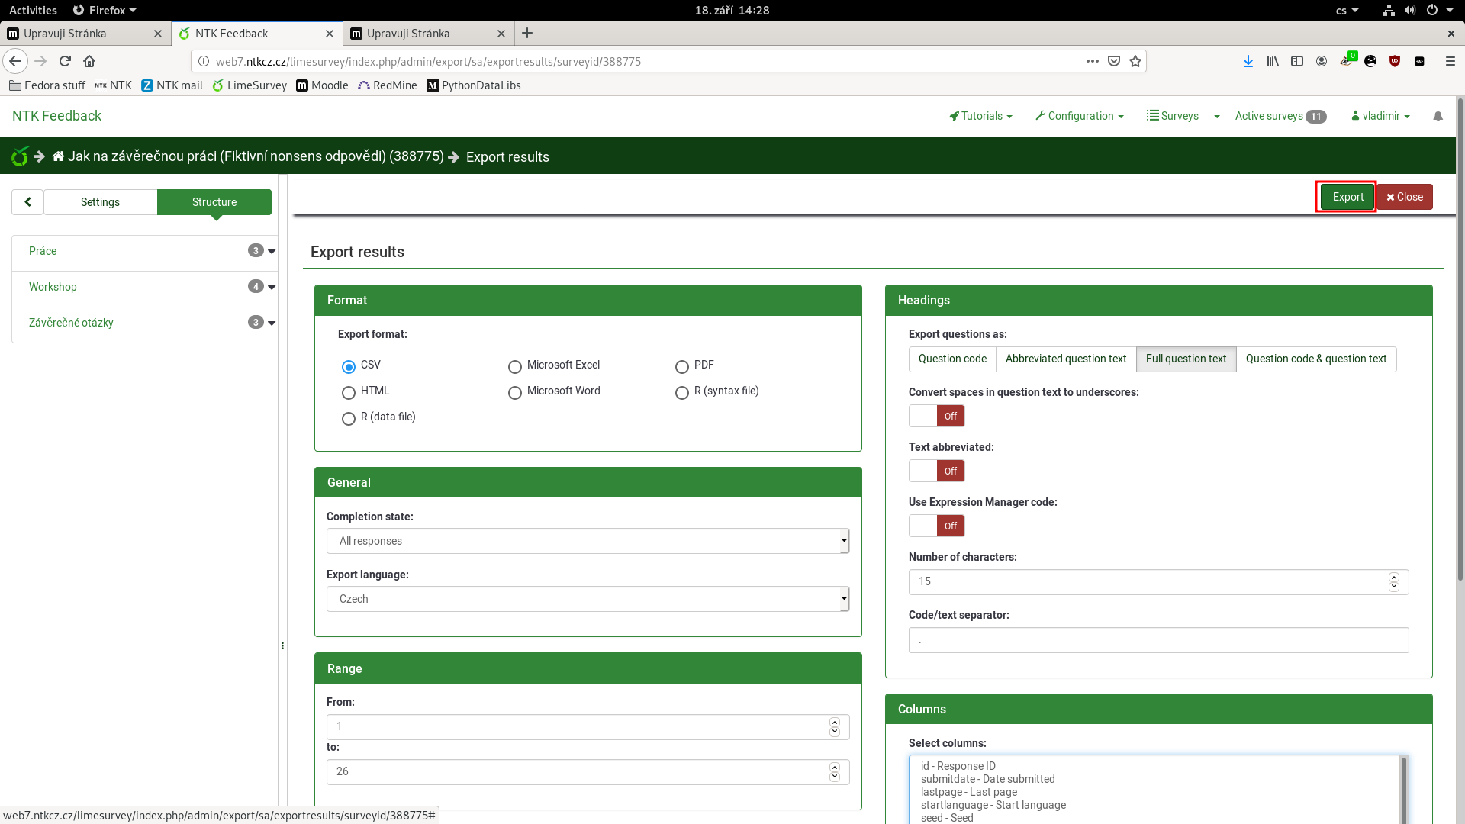This screenshot has width=1465, height=824.
Task: Expand the Workshop question group
Action: pyautogui.click(x=272, y=288)
